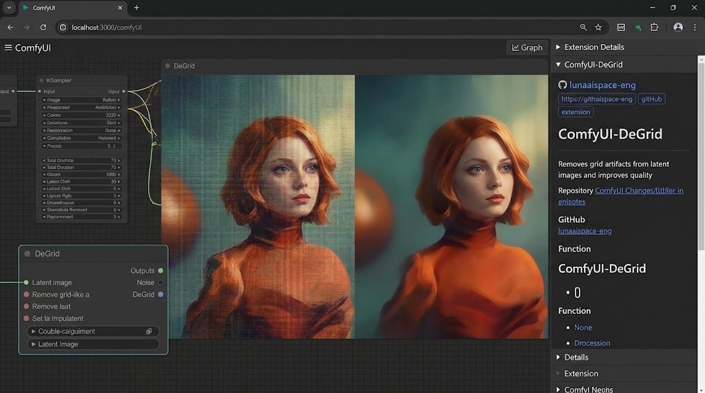Open the green extension icon in toolbar
The image size is (705, 393).
[638, 27]
